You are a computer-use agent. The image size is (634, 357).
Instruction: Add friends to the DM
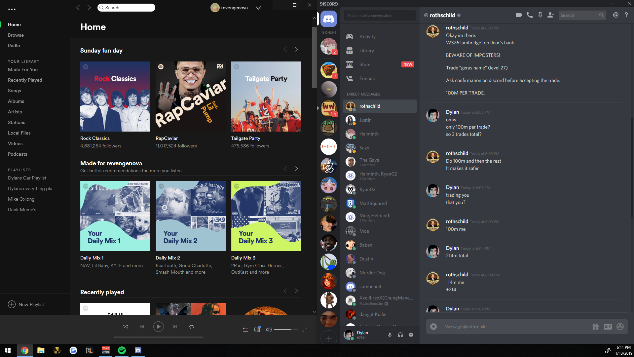click(551, 15)
